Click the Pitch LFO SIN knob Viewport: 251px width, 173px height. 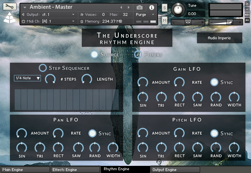(143, 148)
